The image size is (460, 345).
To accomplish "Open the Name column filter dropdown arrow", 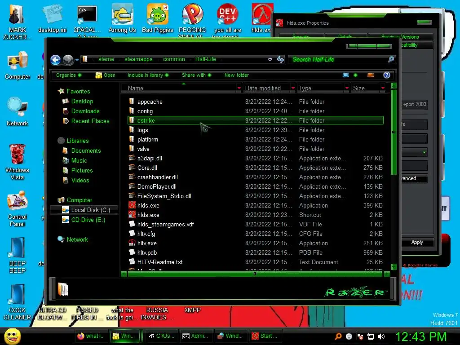I will click(239, 88).
